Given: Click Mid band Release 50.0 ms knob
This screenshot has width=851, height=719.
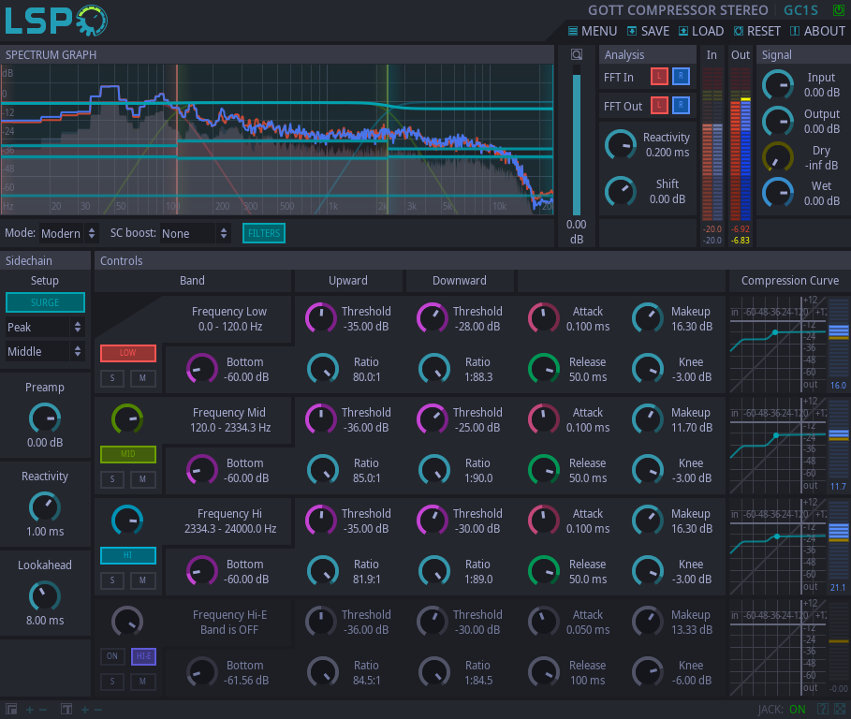Looking at the screenshot, I should click(543, 470).
